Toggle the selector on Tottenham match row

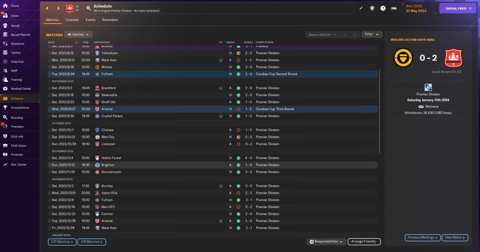[x=50, y=53]
